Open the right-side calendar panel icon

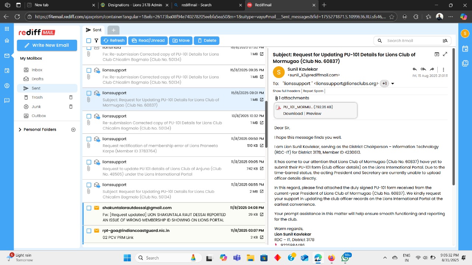coord(465,49)
